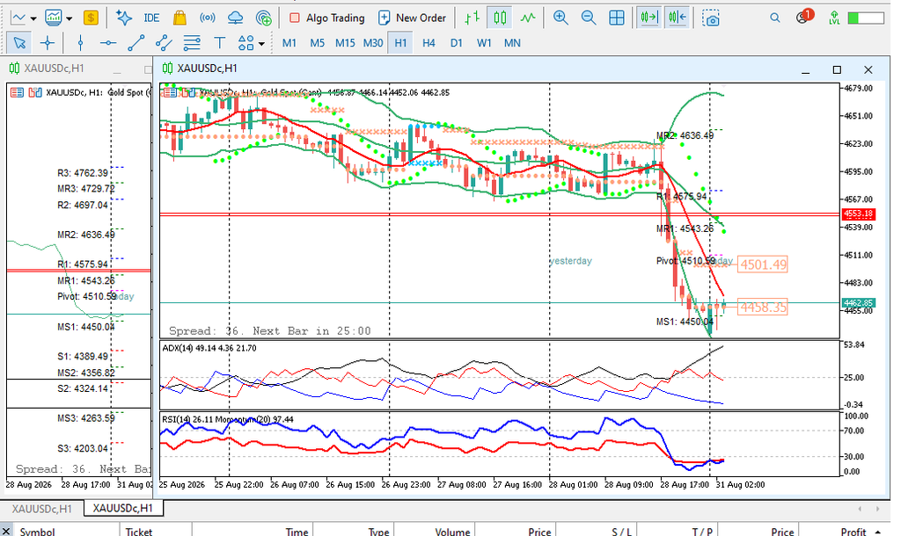Select the arrow cursor tool
901x536 pixels.
(x=19, y=42)
